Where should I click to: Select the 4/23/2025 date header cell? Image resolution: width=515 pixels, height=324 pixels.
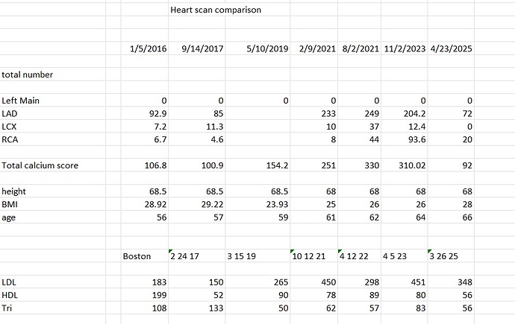click(x=451, y=48)
